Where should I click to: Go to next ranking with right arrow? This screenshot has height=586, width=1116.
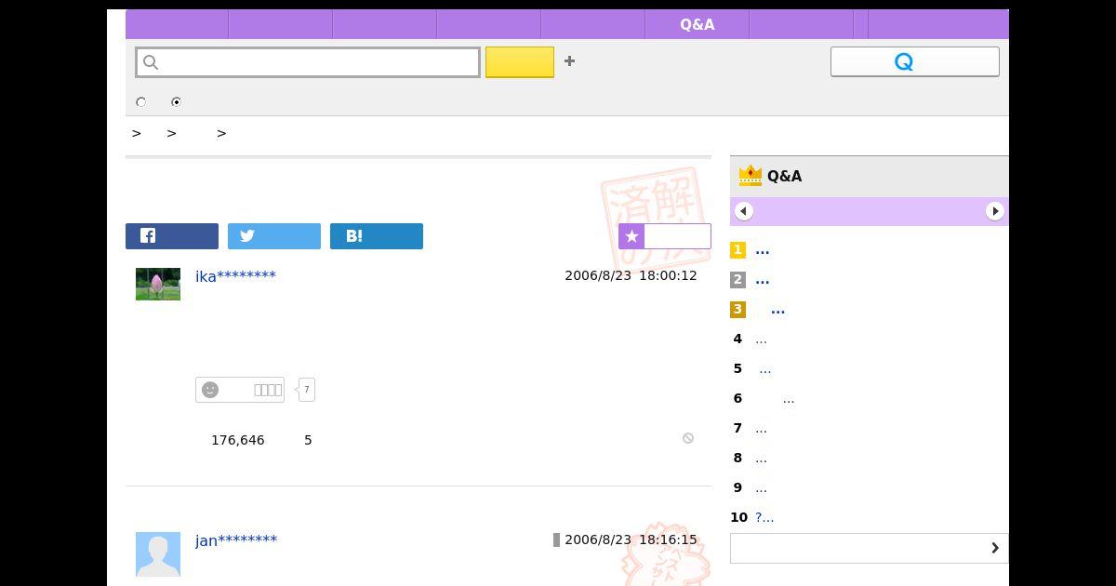click(x=995, y=211)
